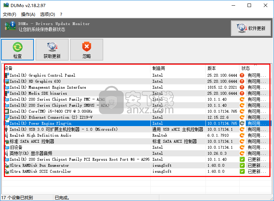Click version 1815.12.0.2021 cell
Image resolution: width=274 pixels, height=201 pixels.
pos(222,87)
